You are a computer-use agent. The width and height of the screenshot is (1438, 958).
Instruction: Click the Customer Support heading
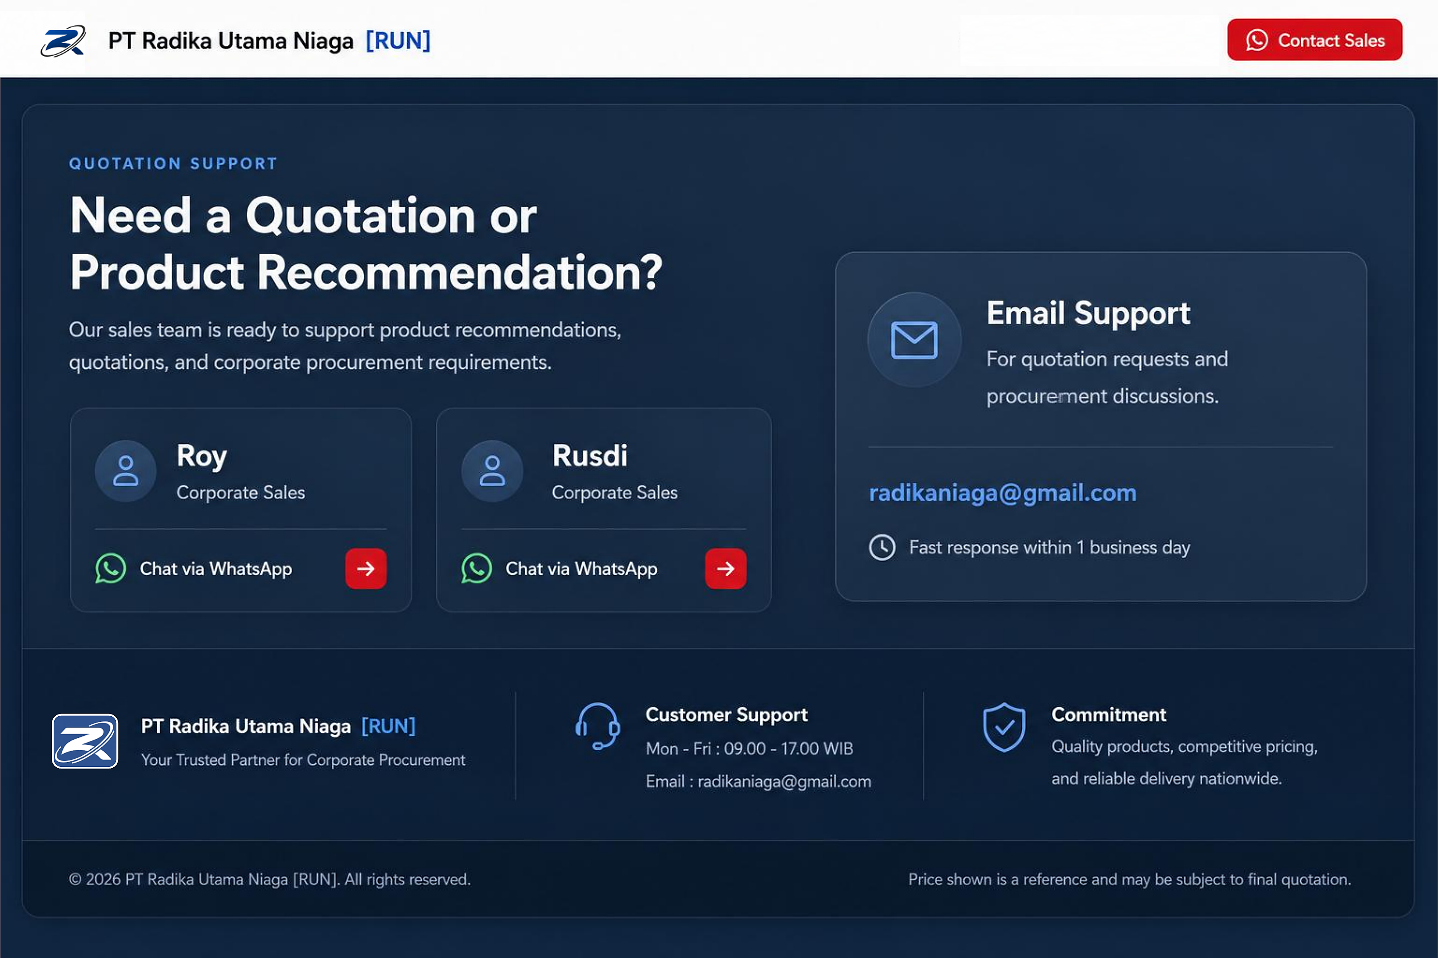(726, 715)
